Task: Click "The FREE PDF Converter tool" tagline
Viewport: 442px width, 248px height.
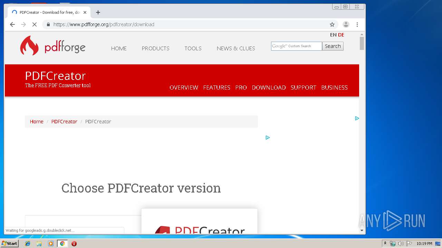Action: [x=58, y=85]
